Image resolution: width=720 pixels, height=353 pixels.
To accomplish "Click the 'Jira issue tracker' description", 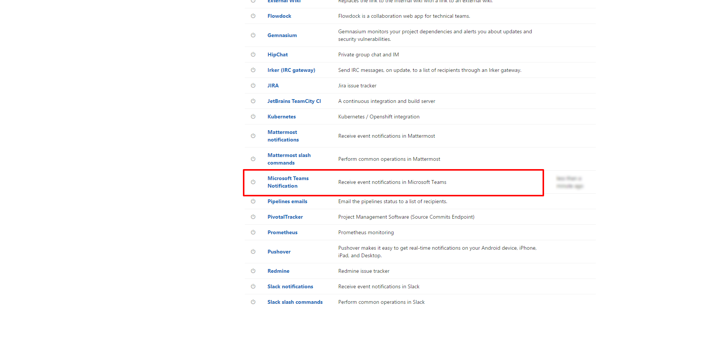I will tap(357, 86).
